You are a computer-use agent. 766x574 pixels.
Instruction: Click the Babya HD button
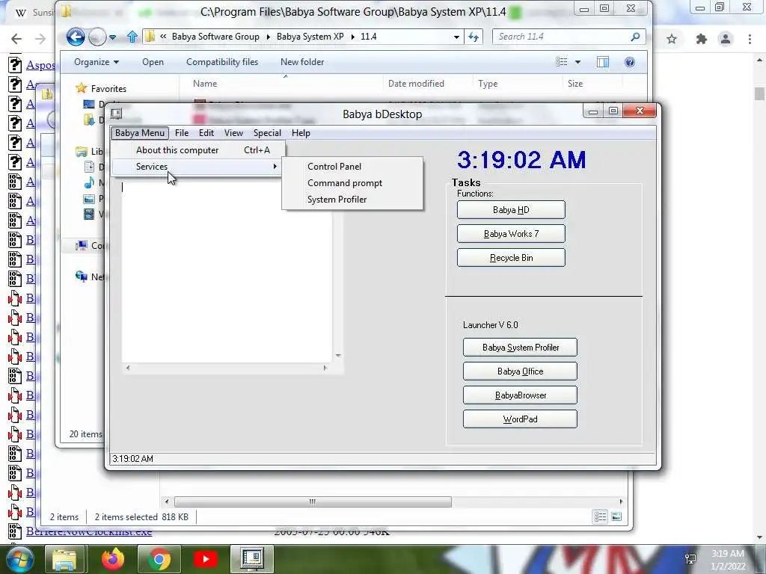click(x=511, y=210)
